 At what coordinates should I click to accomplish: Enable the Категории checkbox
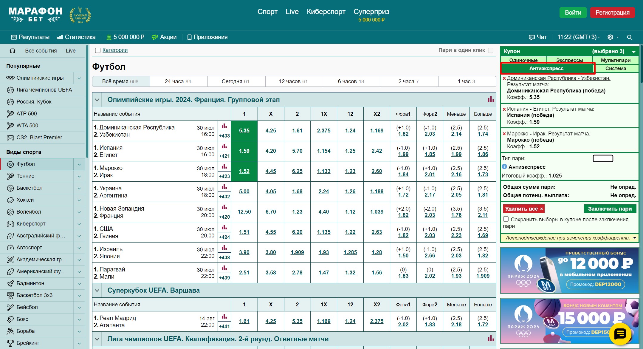coord(98,50)
